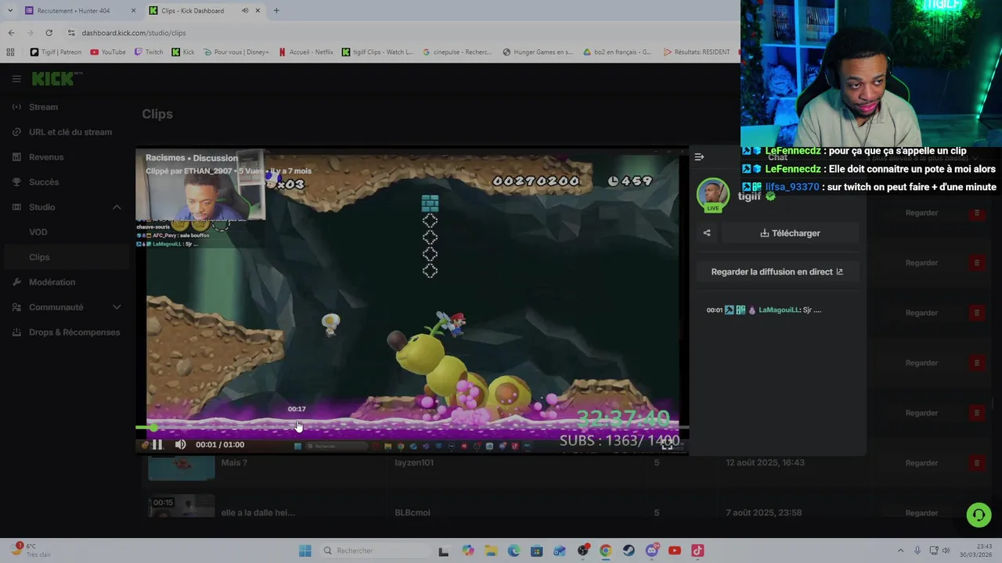1002x563 pixels.
Task: Open Hunger Games bookmark
Action: (538, 52)
